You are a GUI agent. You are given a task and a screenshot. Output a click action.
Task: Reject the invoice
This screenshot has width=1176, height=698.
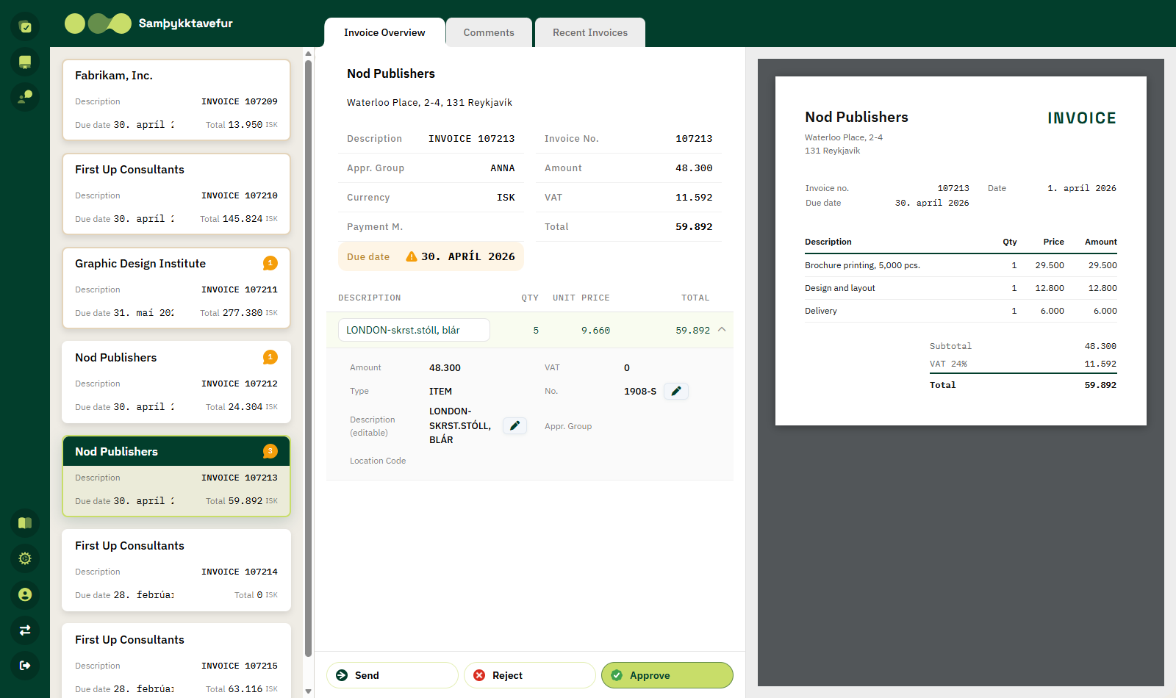click(530, 675)
